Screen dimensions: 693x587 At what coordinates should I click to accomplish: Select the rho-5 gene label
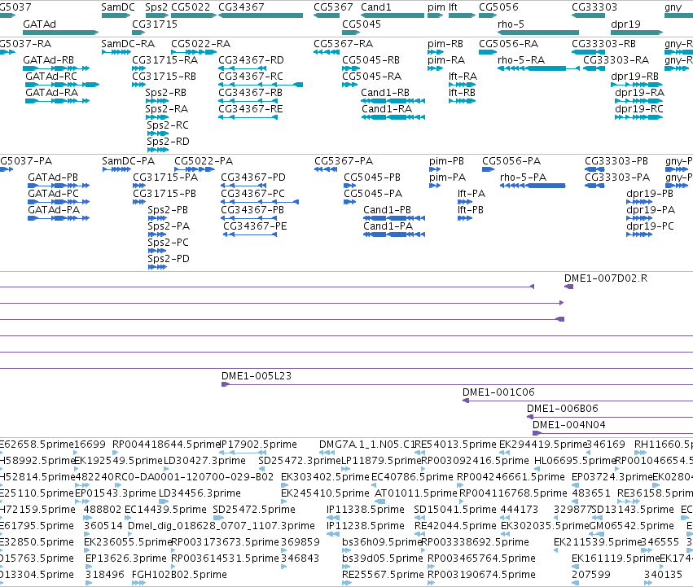point(511,24)
